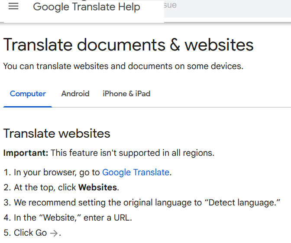Click the 'Click Go' text in step 5
The image size is (291, 243).
pyautogui.click(x=30, y=233)
